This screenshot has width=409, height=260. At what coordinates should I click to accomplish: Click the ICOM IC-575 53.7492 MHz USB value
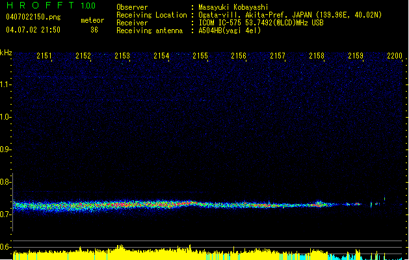[x=261, y=23]
